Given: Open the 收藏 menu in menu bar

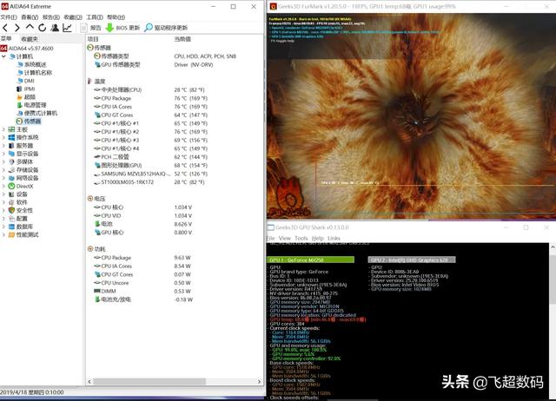Looking at the screenshot, I should 73,17.
